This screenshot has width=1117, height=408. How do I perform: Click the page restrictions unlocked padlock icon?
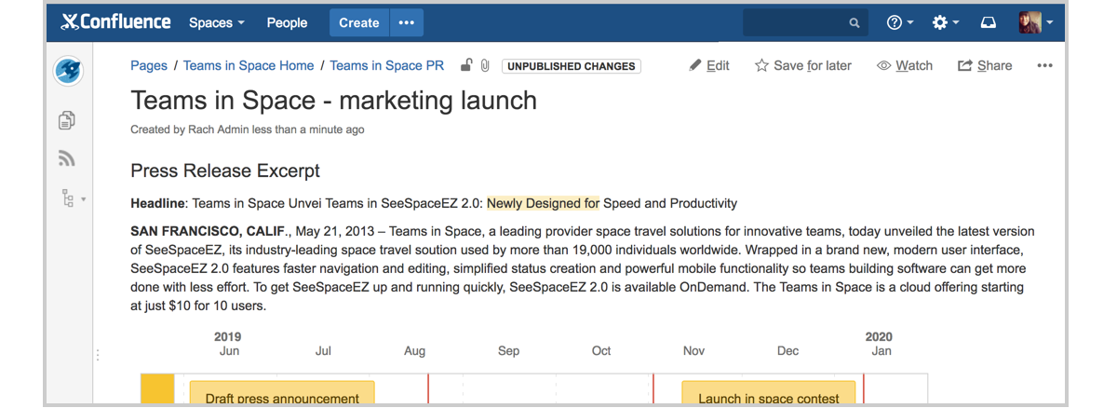466,65
